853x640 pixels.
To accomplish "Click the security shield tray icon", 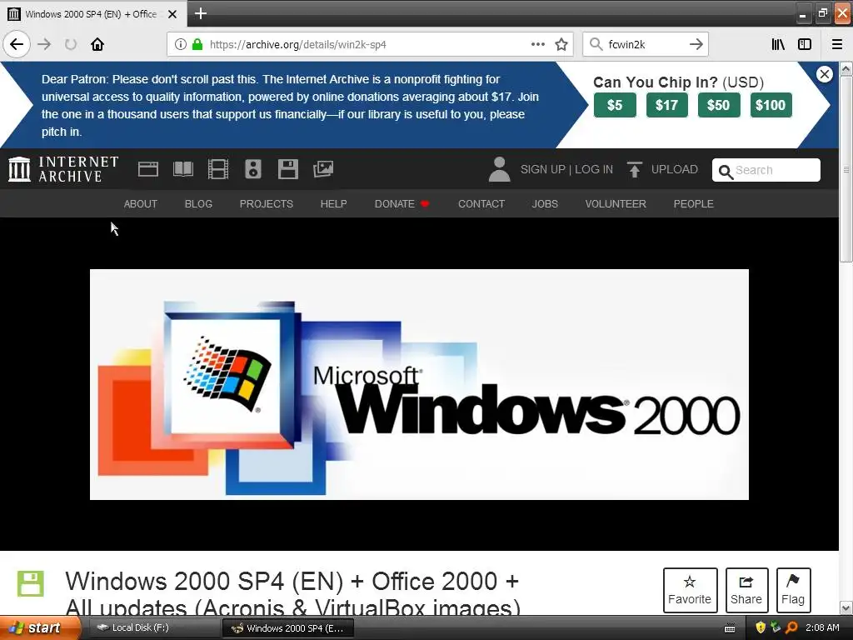I will pyautogui.click(x=761, y=628).
